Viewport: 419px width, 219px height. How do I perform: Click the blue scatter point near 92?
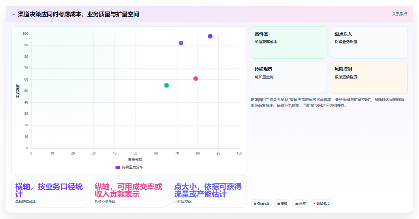tap(181, 43)
